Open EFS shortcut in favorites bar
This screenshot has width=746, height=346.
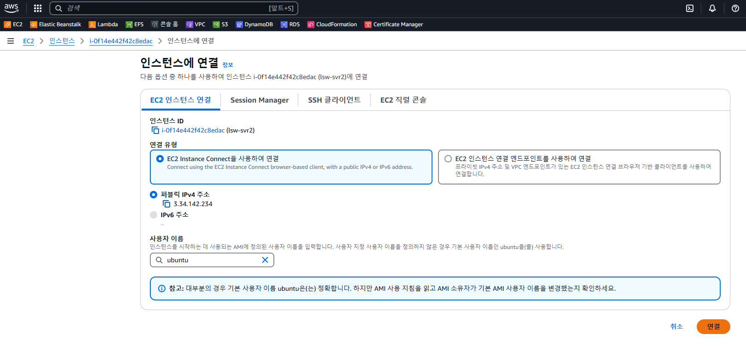(135, 24)
